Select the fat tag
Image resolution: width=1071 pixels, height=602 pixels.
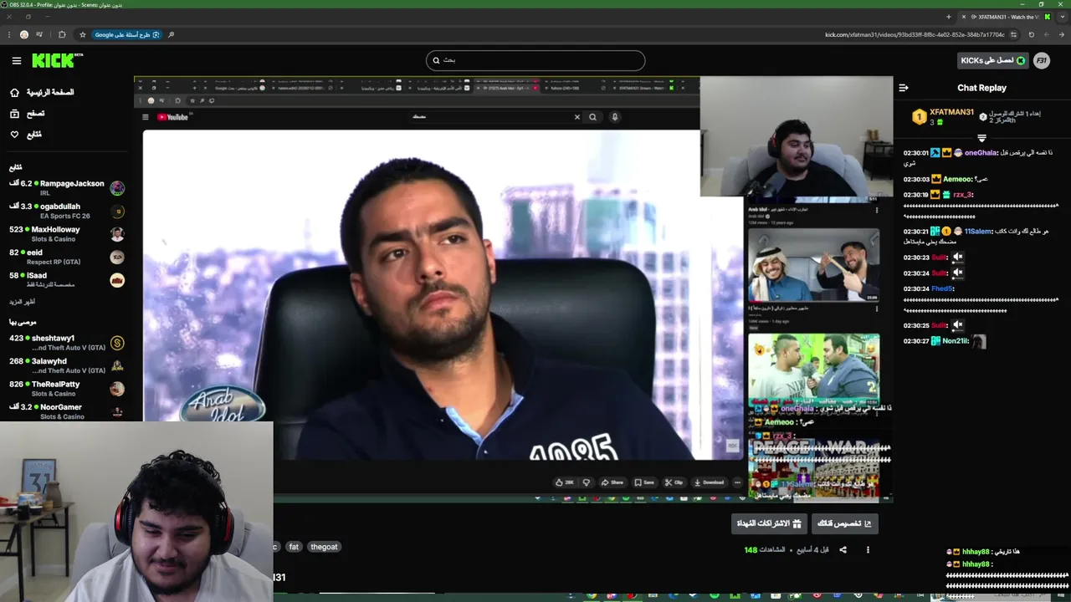pyautogui.click(x=294, y=547)
